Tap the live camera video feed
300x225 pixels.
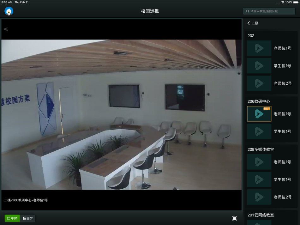(x=121, y=114)
